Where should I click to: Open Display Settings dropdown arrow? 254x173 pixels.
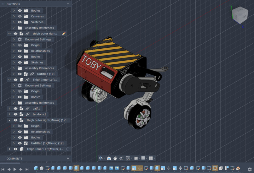click(x=139, y=158)
